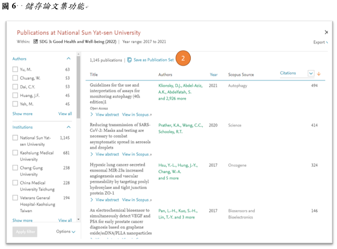Viewport: 337px width, 249px height.
Task: Click the Apply filter button
Action: [x=25, y=232]
